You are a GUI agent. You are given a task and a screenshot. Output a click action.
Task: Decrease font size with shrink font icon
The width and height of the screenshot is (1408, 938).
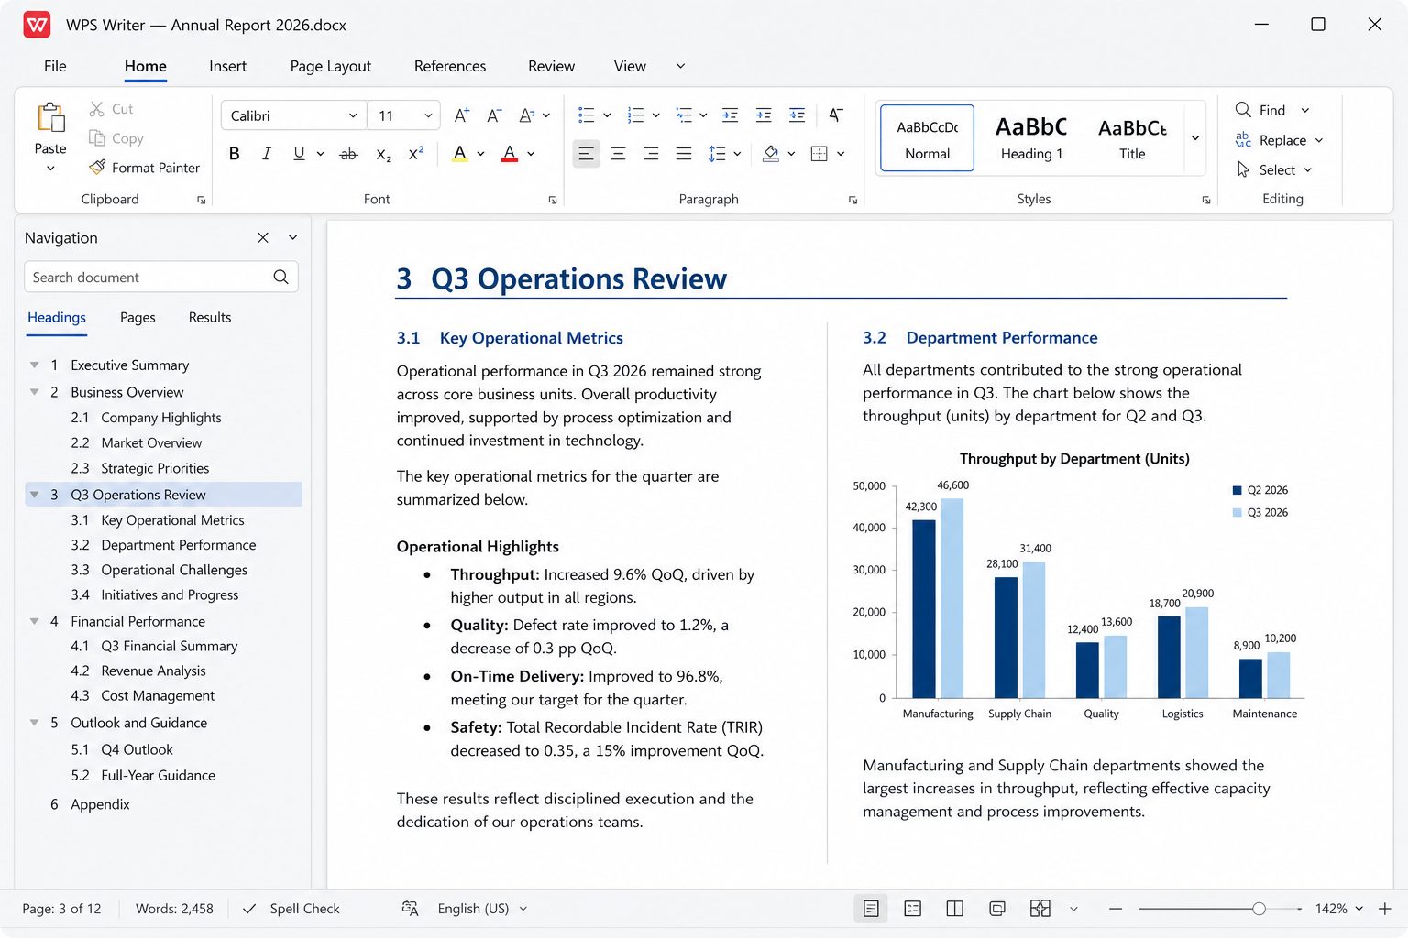493,115
